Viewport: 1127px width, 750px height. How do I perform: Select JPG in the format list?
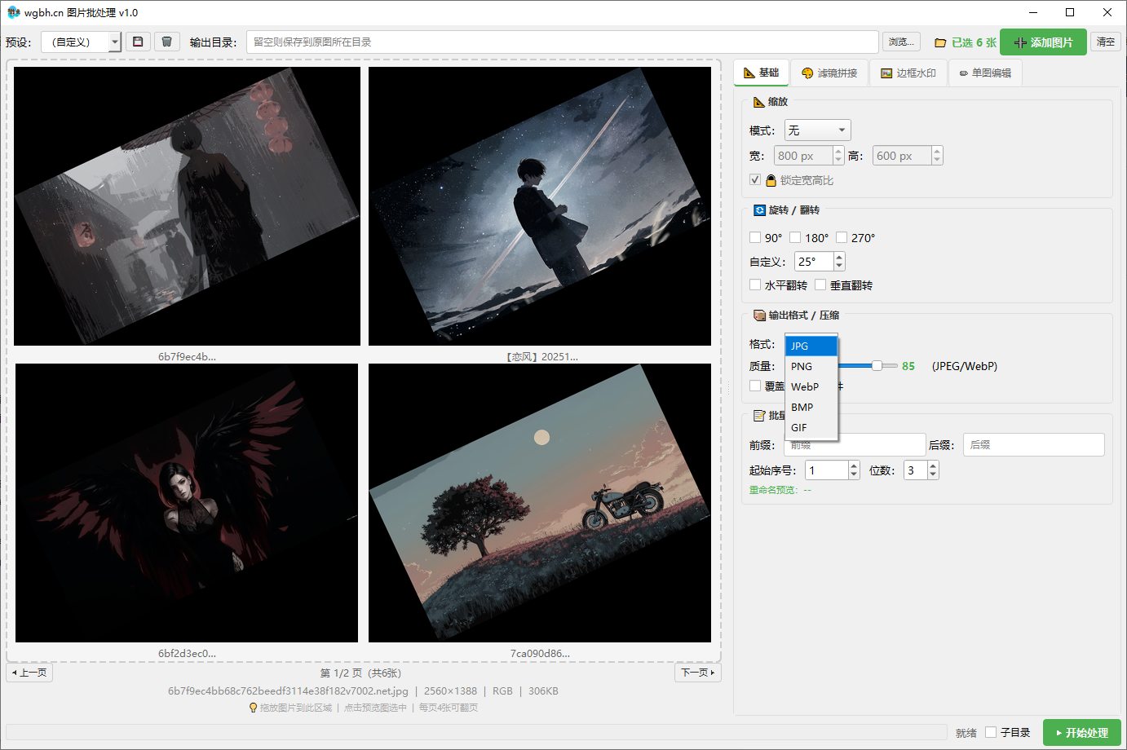tap(811, 346)
